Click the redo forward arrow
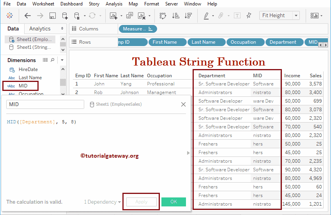This screenshot has width=331, height=215. pyautogui.click(x=40, y=16)
